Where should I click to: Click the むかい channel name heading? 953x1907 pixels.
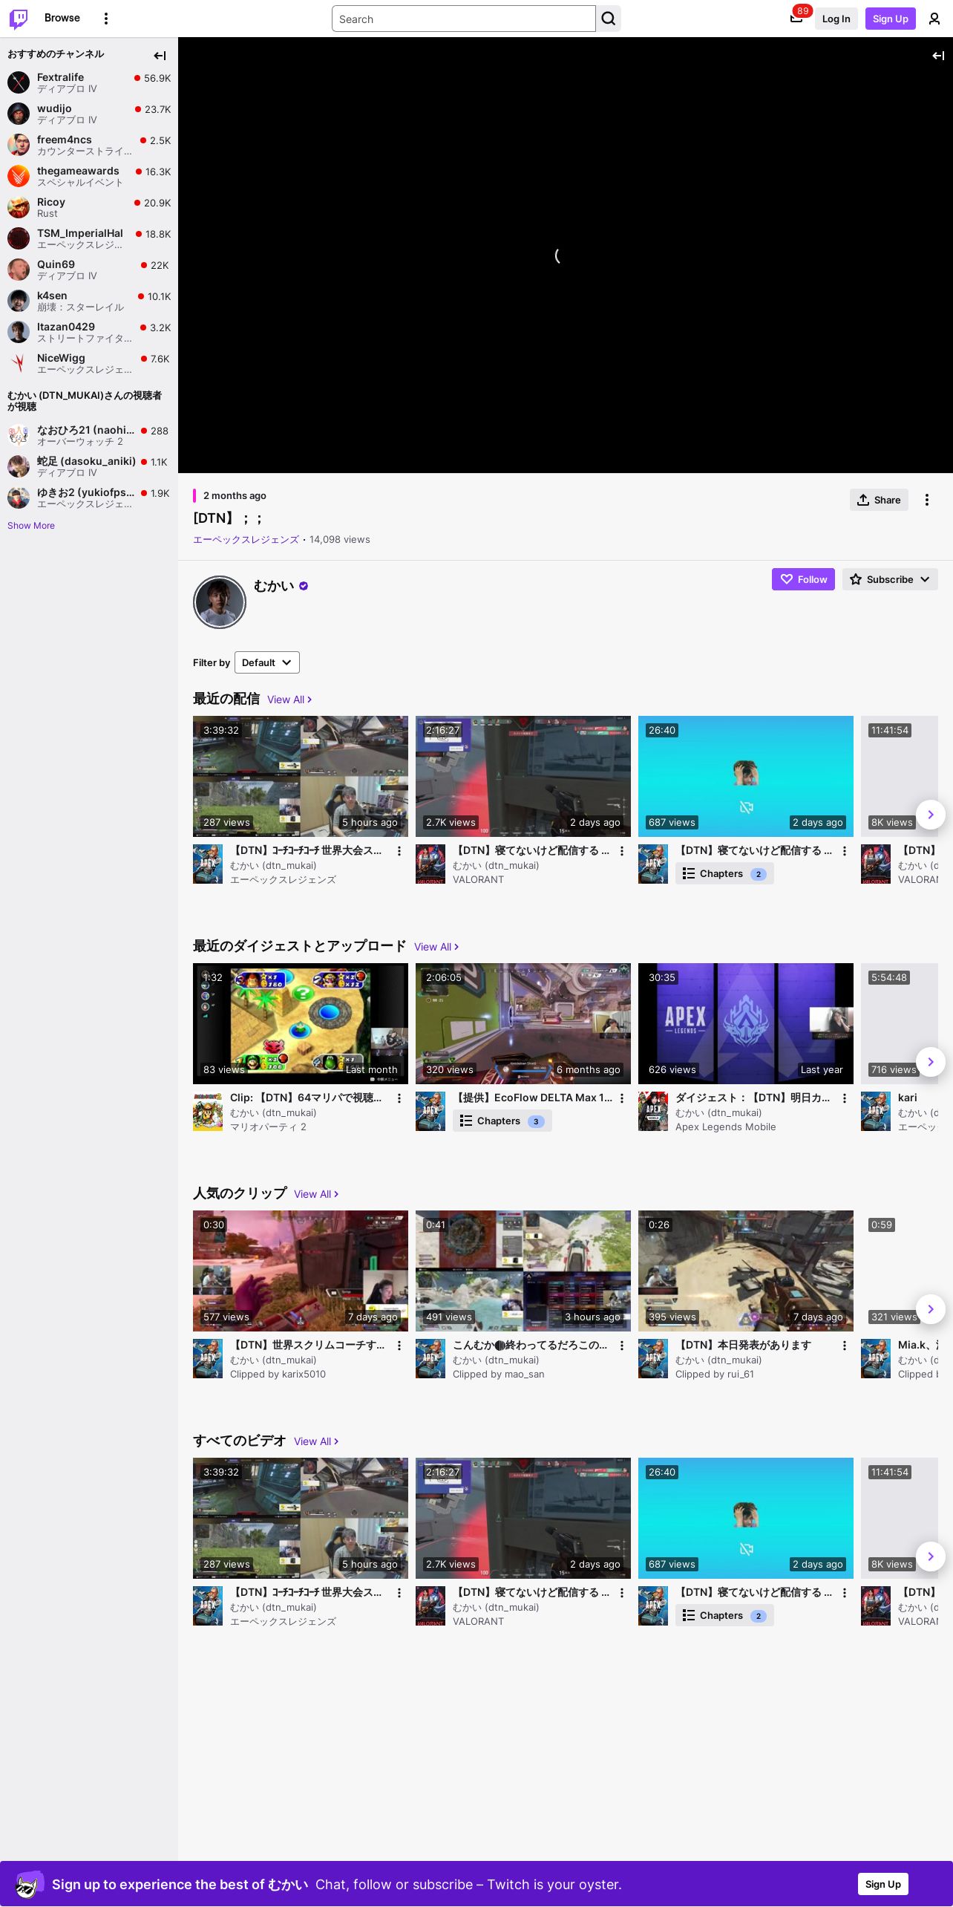(274, 586)
